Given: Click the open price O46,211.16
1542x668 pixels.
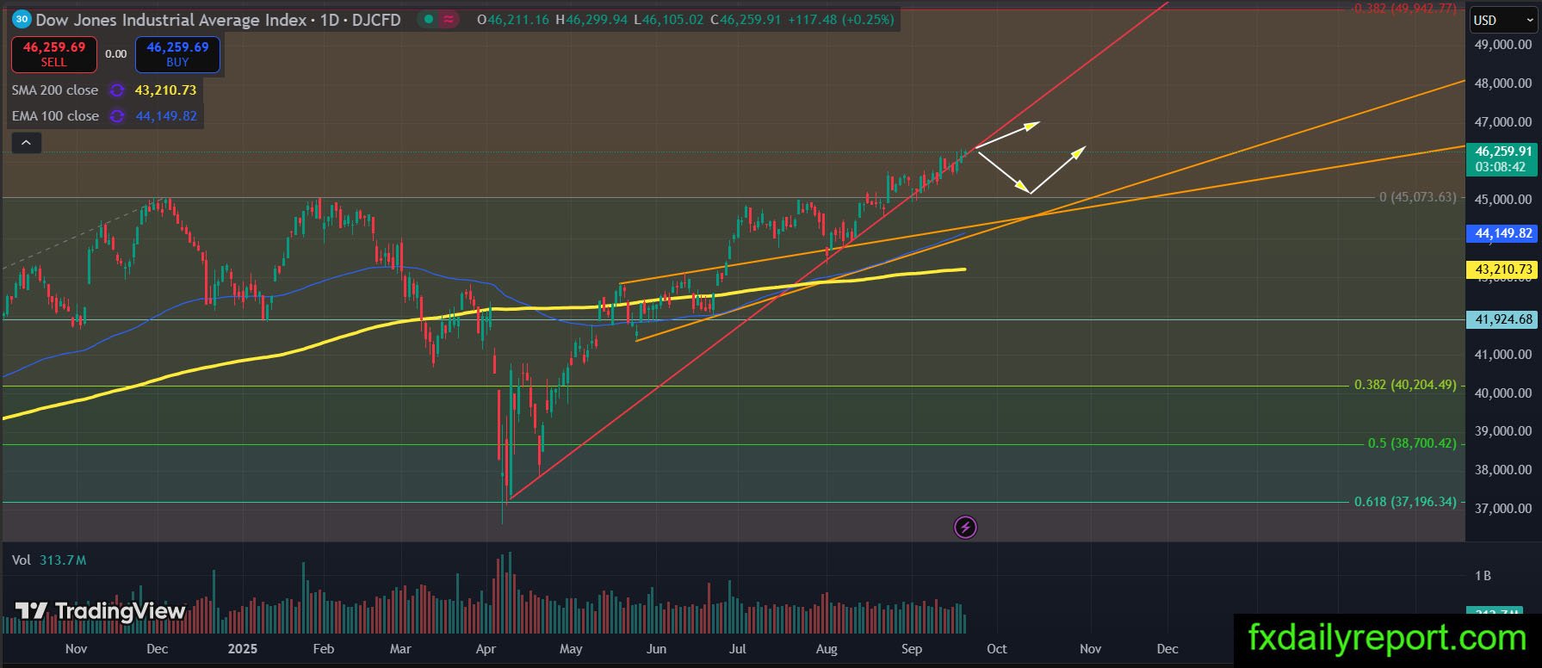Looking at the screenshot, I should pyautogui.click(x=513, y=20).
